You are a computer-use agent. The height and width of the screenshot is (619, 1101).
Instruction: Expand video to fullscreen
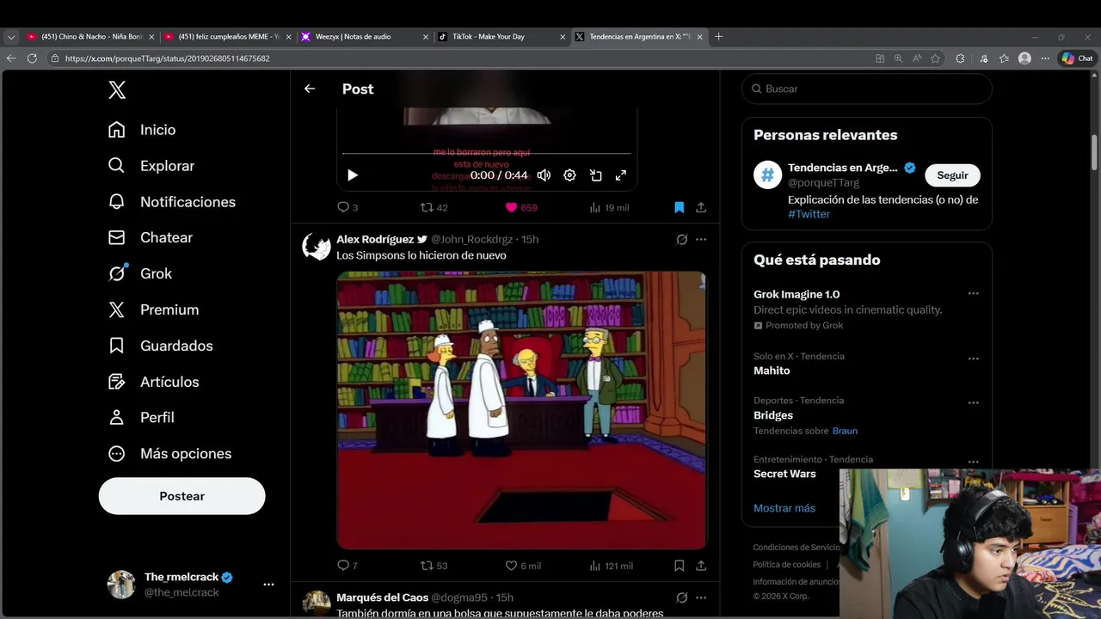(621, 175)
